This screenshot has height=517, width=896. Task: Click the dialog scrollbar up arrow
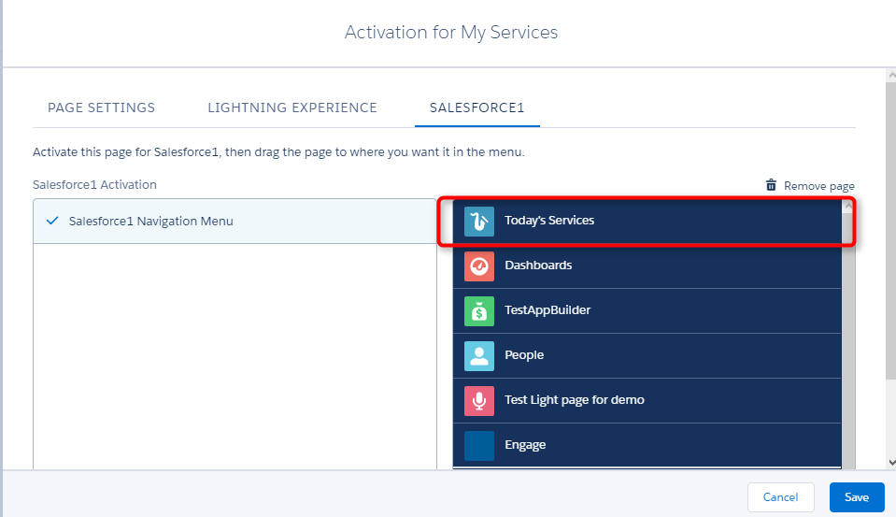(x=891, y=75)
